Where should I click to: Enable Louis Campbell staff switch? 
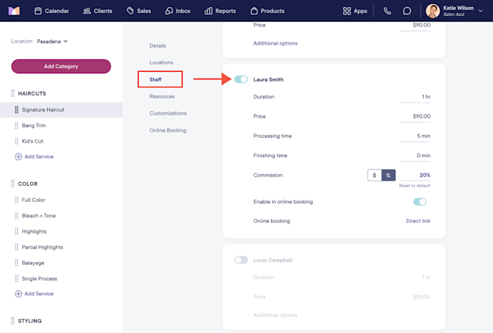click(241, 260)
